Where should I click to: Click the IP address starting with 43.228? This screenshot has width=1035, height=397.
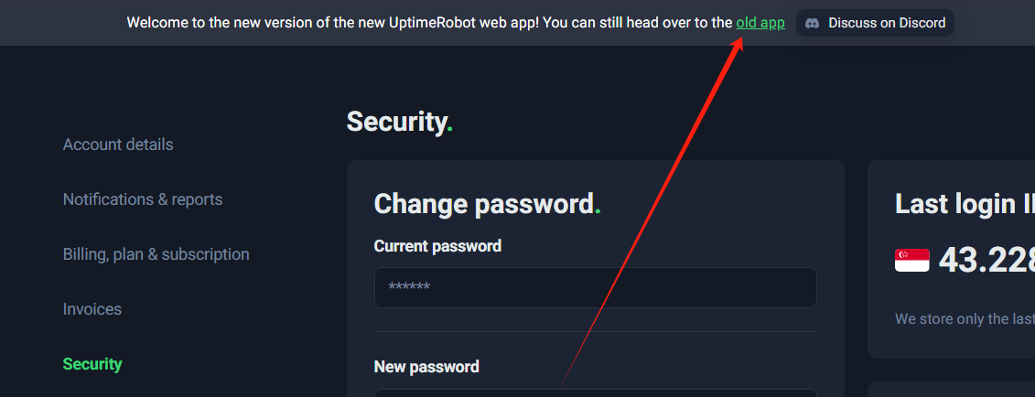coord(986,261)
